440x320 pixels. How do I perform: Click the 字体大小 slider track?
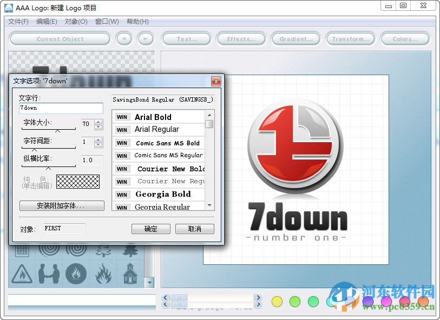click(49, 129)
